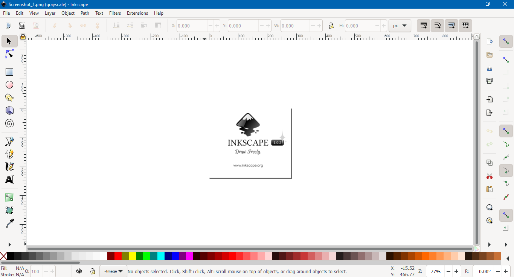Click Select All objects icon
This screenshot has width=514, height=277.
tap(9, 26)
